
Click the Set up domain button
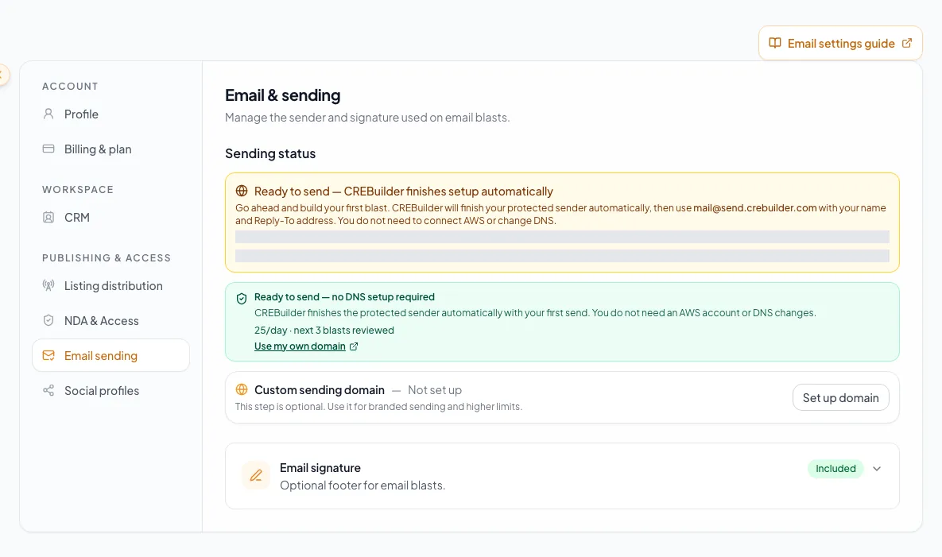tap(840, 397)
